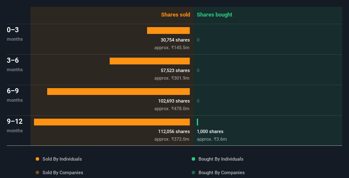Image resolution: width=349 pixels, height=178 pixels.
Task: Toggle the Bought By Companies legend label
Action: click(x=221, y=173)
